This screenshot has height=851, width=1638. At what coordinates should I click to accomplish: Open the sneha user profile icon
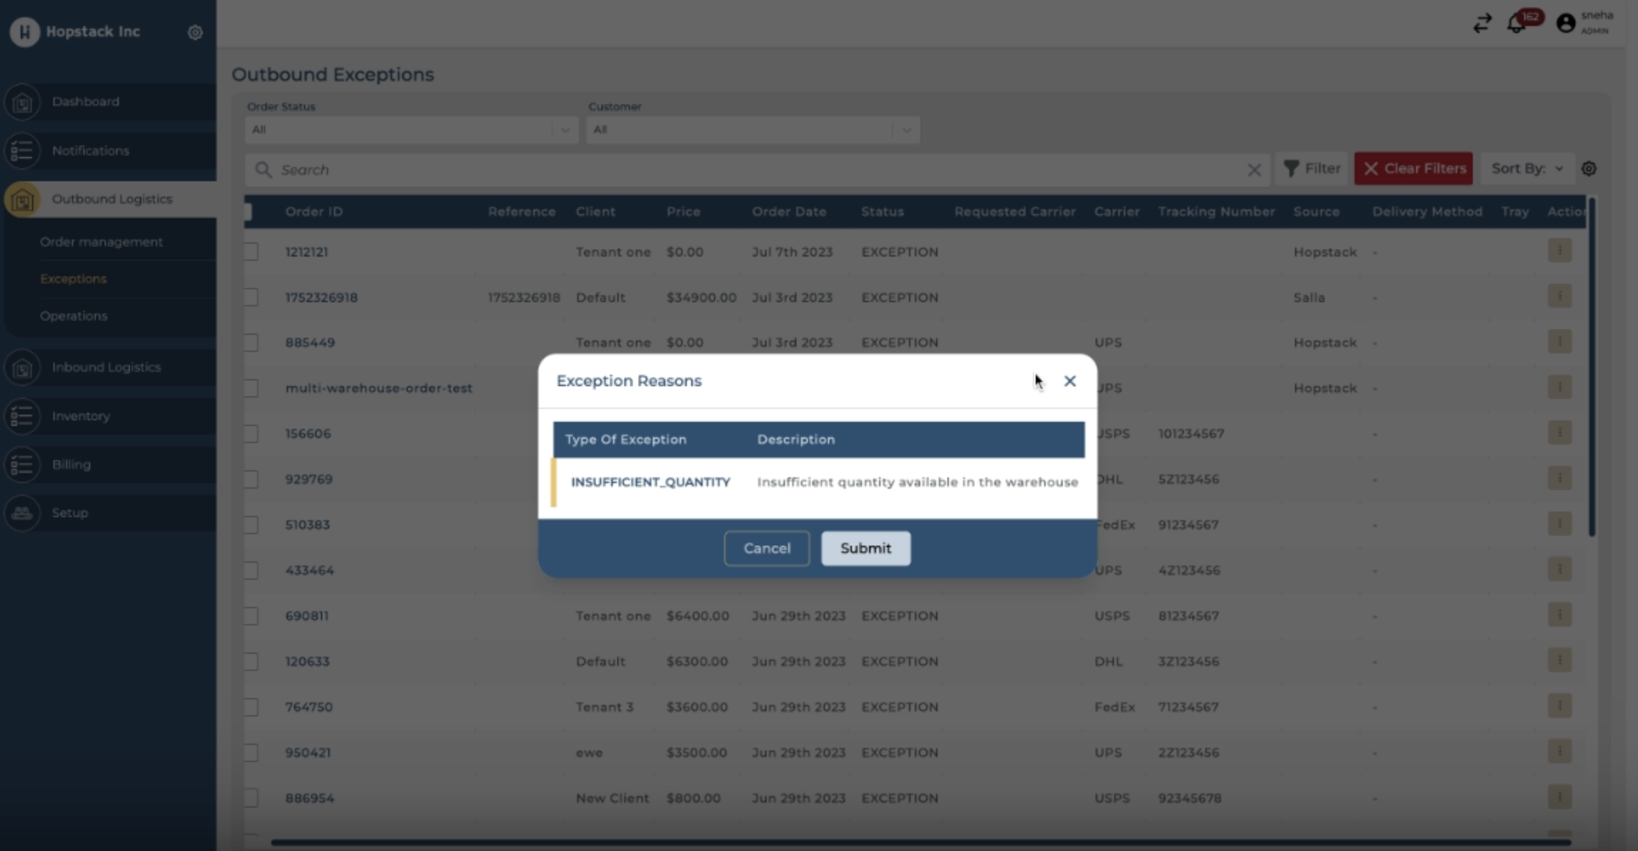pyautogui.click(x=1566, y=23)
